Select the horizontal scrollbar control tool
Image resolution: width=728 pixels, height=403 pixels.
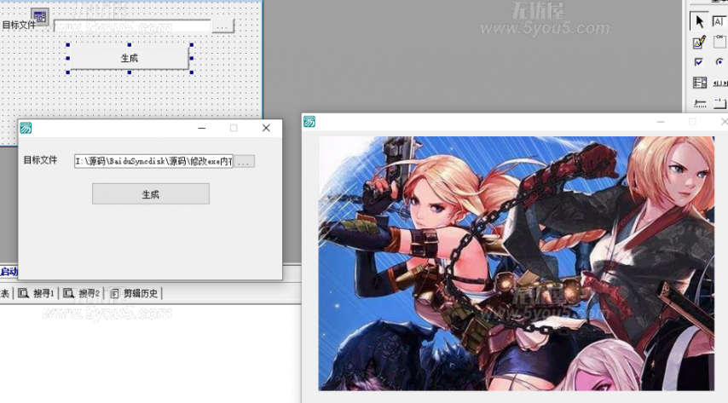719,83
